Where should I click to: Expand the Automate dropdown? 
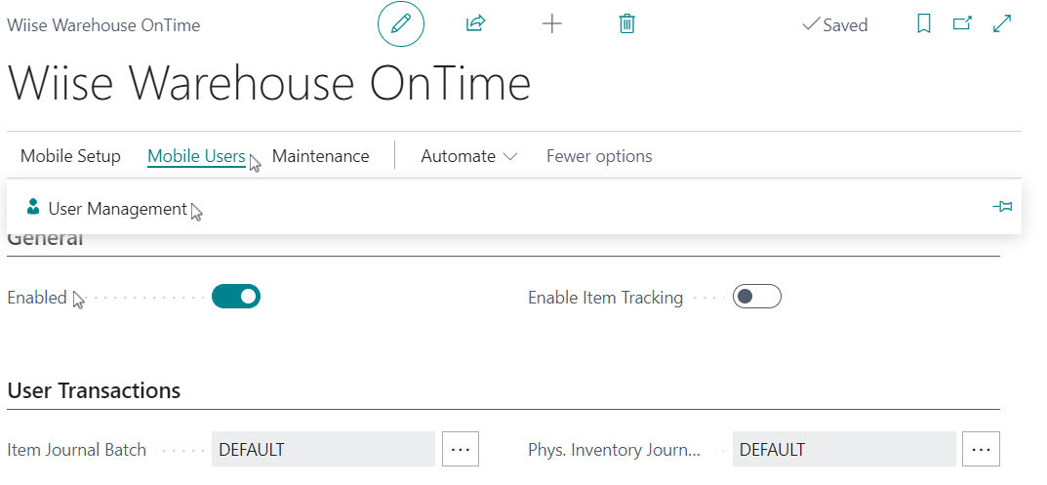click(468, 156)
